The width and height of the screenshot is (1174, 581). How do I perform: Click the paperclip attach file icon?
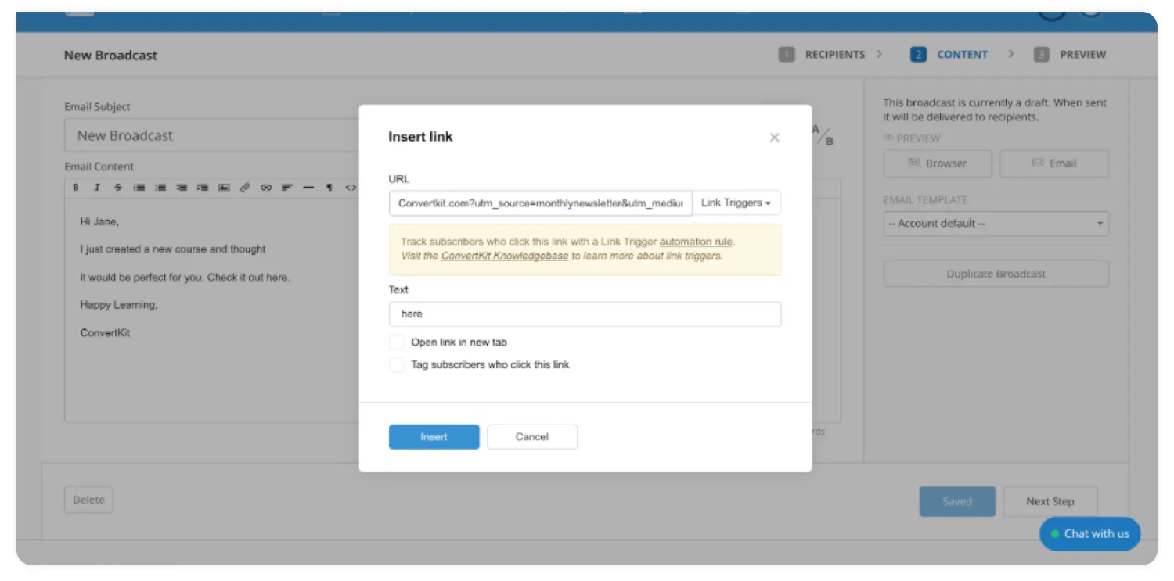pos(245,188)
